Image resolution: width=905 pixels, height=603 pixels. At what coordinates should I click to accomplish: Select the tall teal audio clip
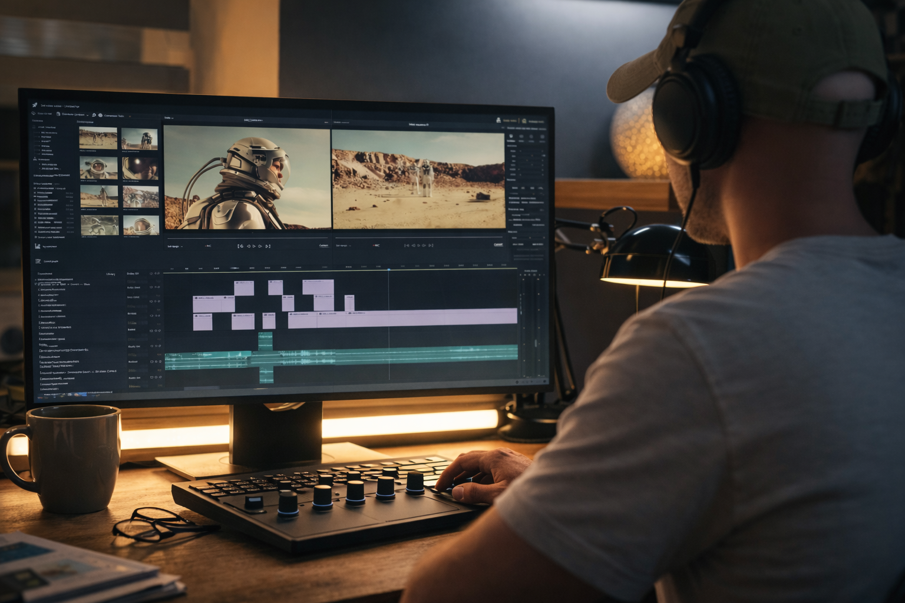266,357
